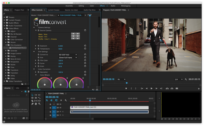The image size is (204, 126).
Task: Click the Extract button in Program monitor
Action: 172,89
